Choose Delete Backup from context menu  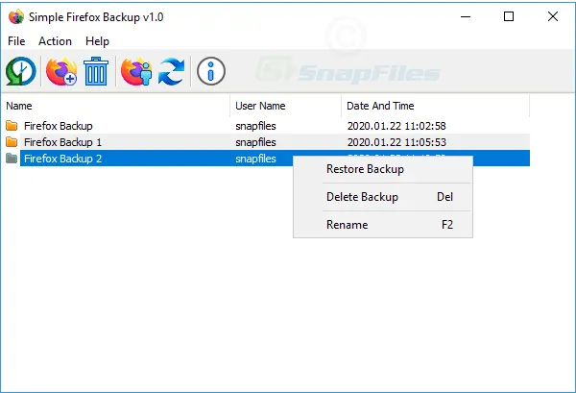click(362, 197)
